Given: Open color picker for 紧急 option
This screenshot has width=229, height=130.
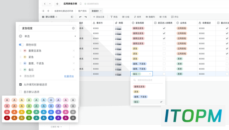Looking at the screenshot, I should pos(25,57).
